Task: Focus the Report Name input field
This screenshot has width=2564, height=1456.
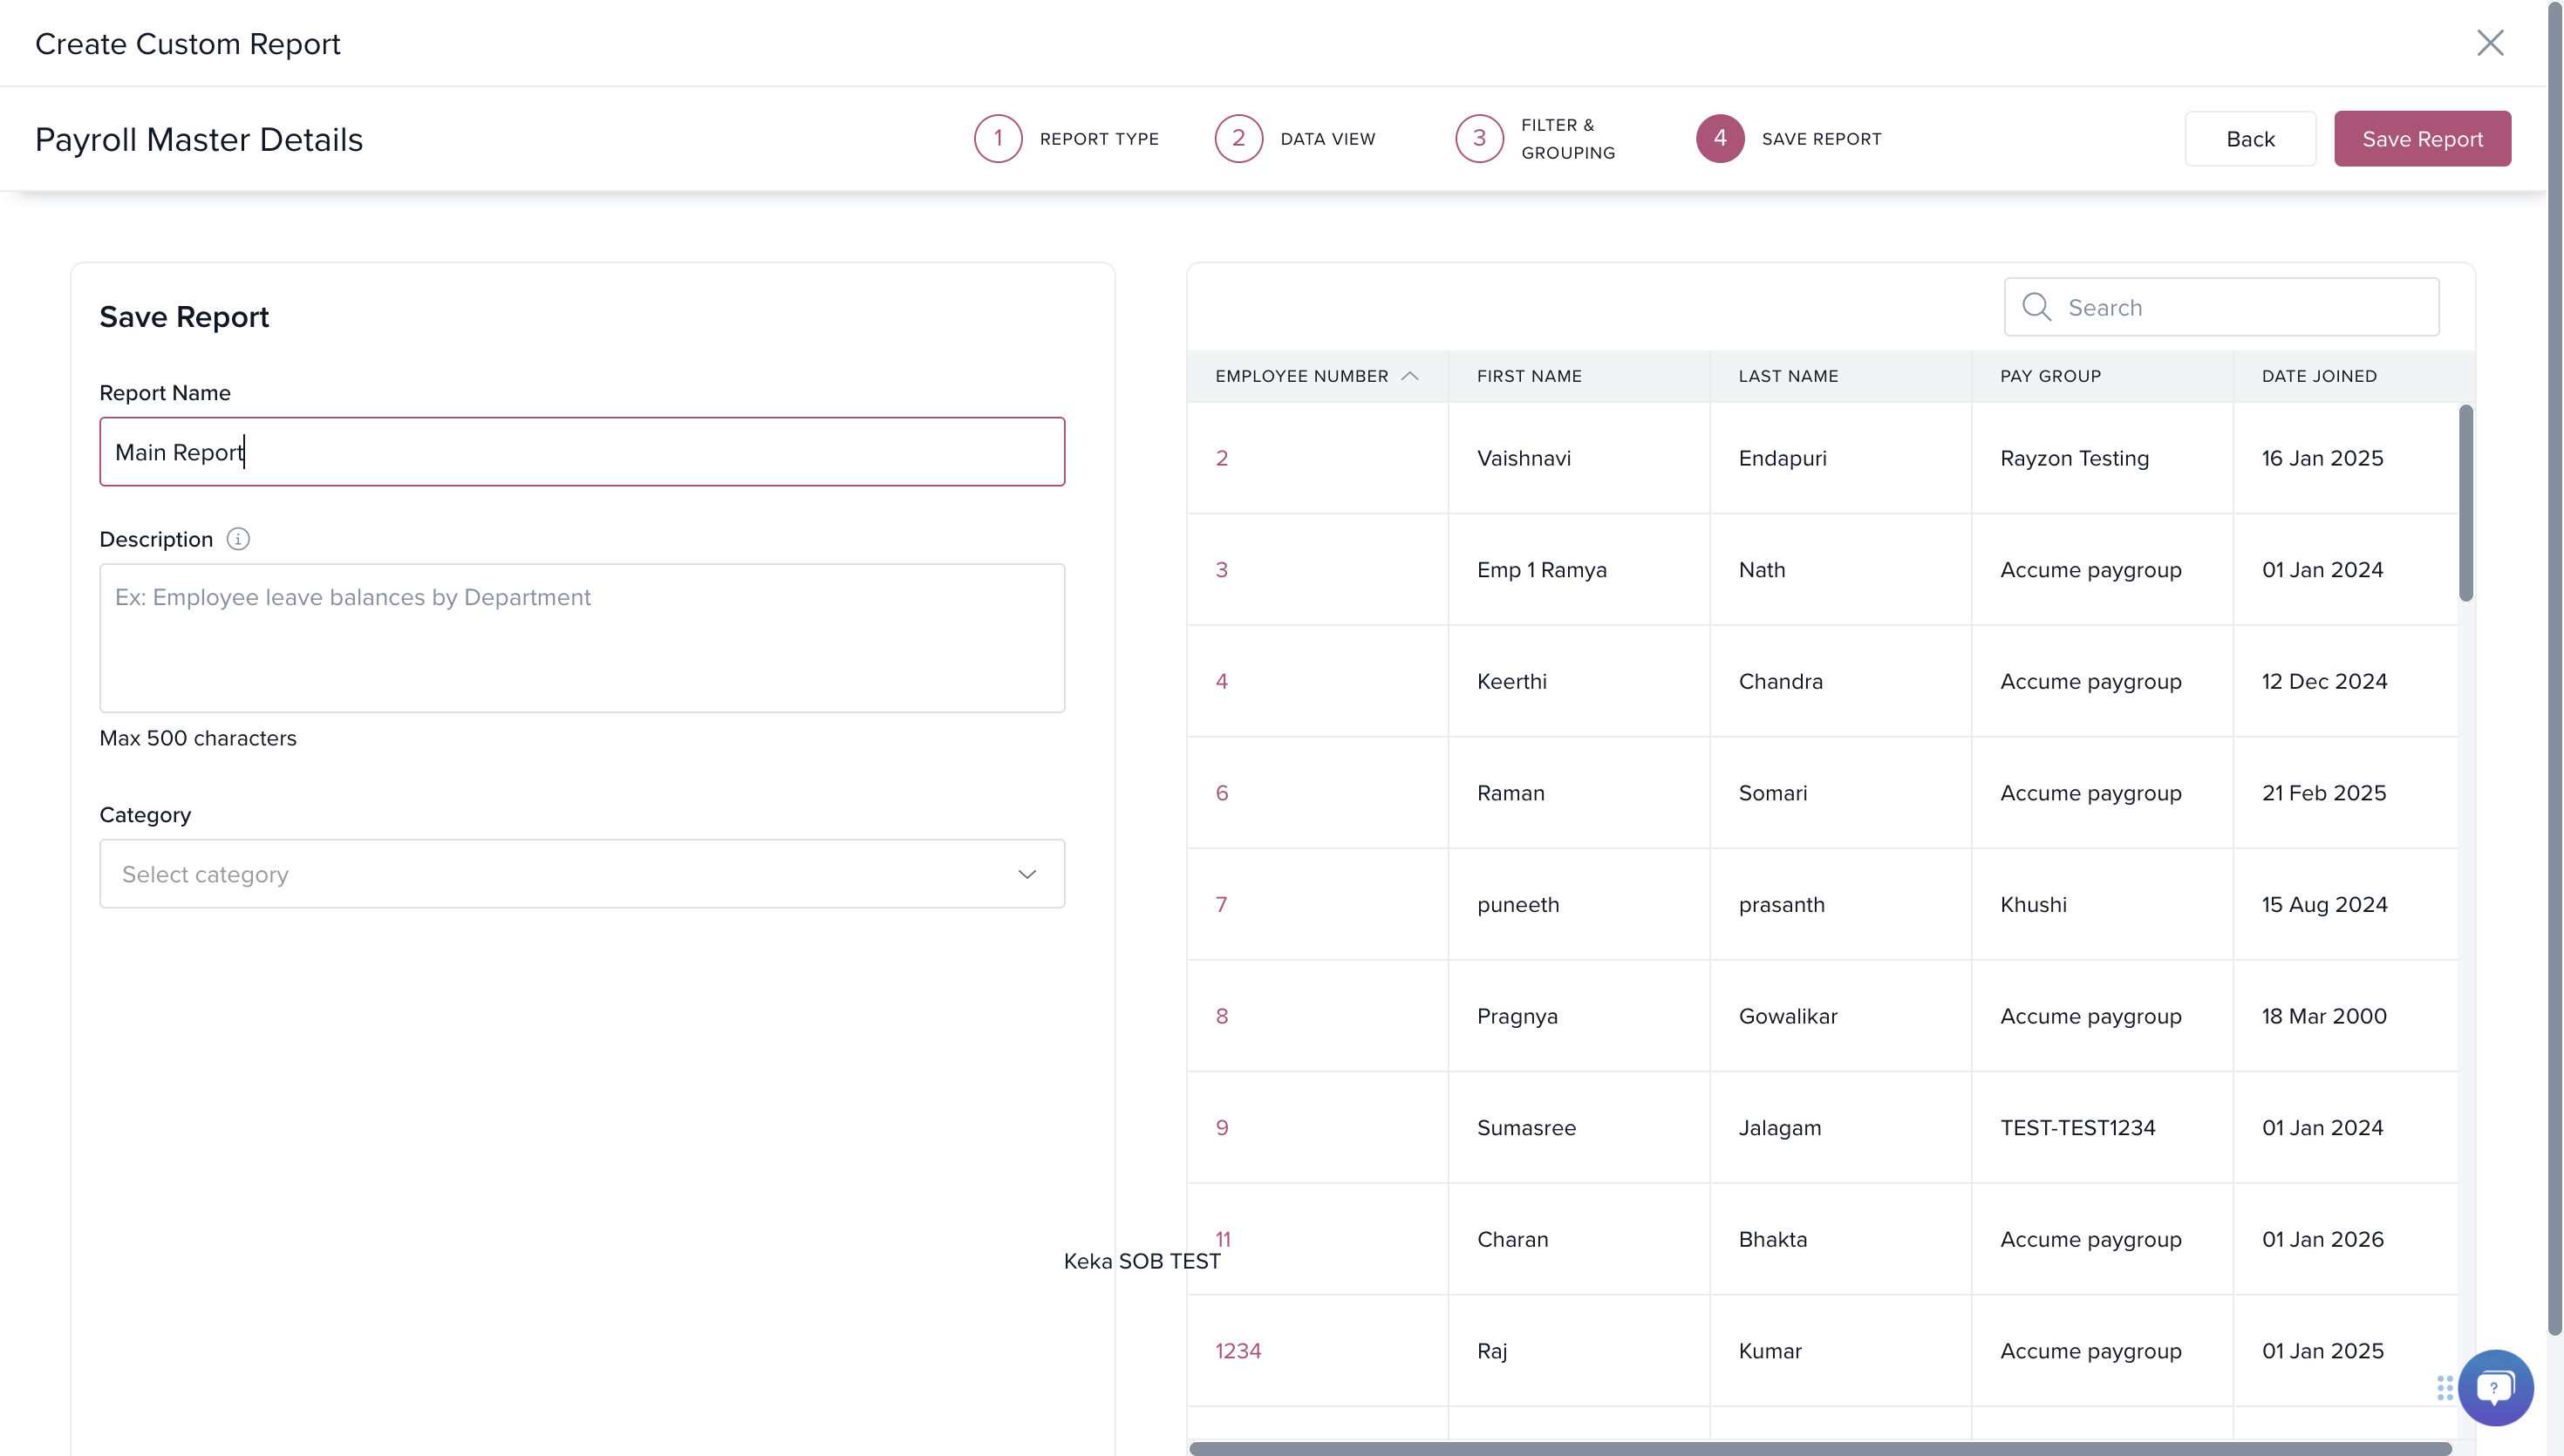Action: point(582,452)
